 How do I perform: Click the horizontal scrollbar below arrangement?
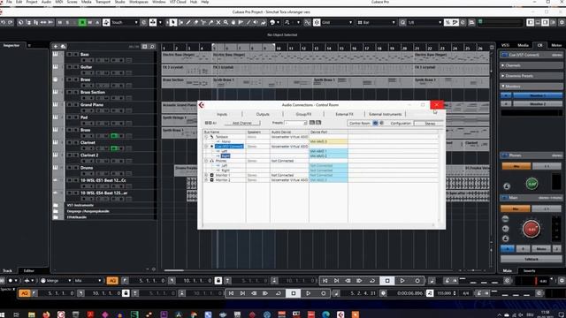(x=174, y=270)
